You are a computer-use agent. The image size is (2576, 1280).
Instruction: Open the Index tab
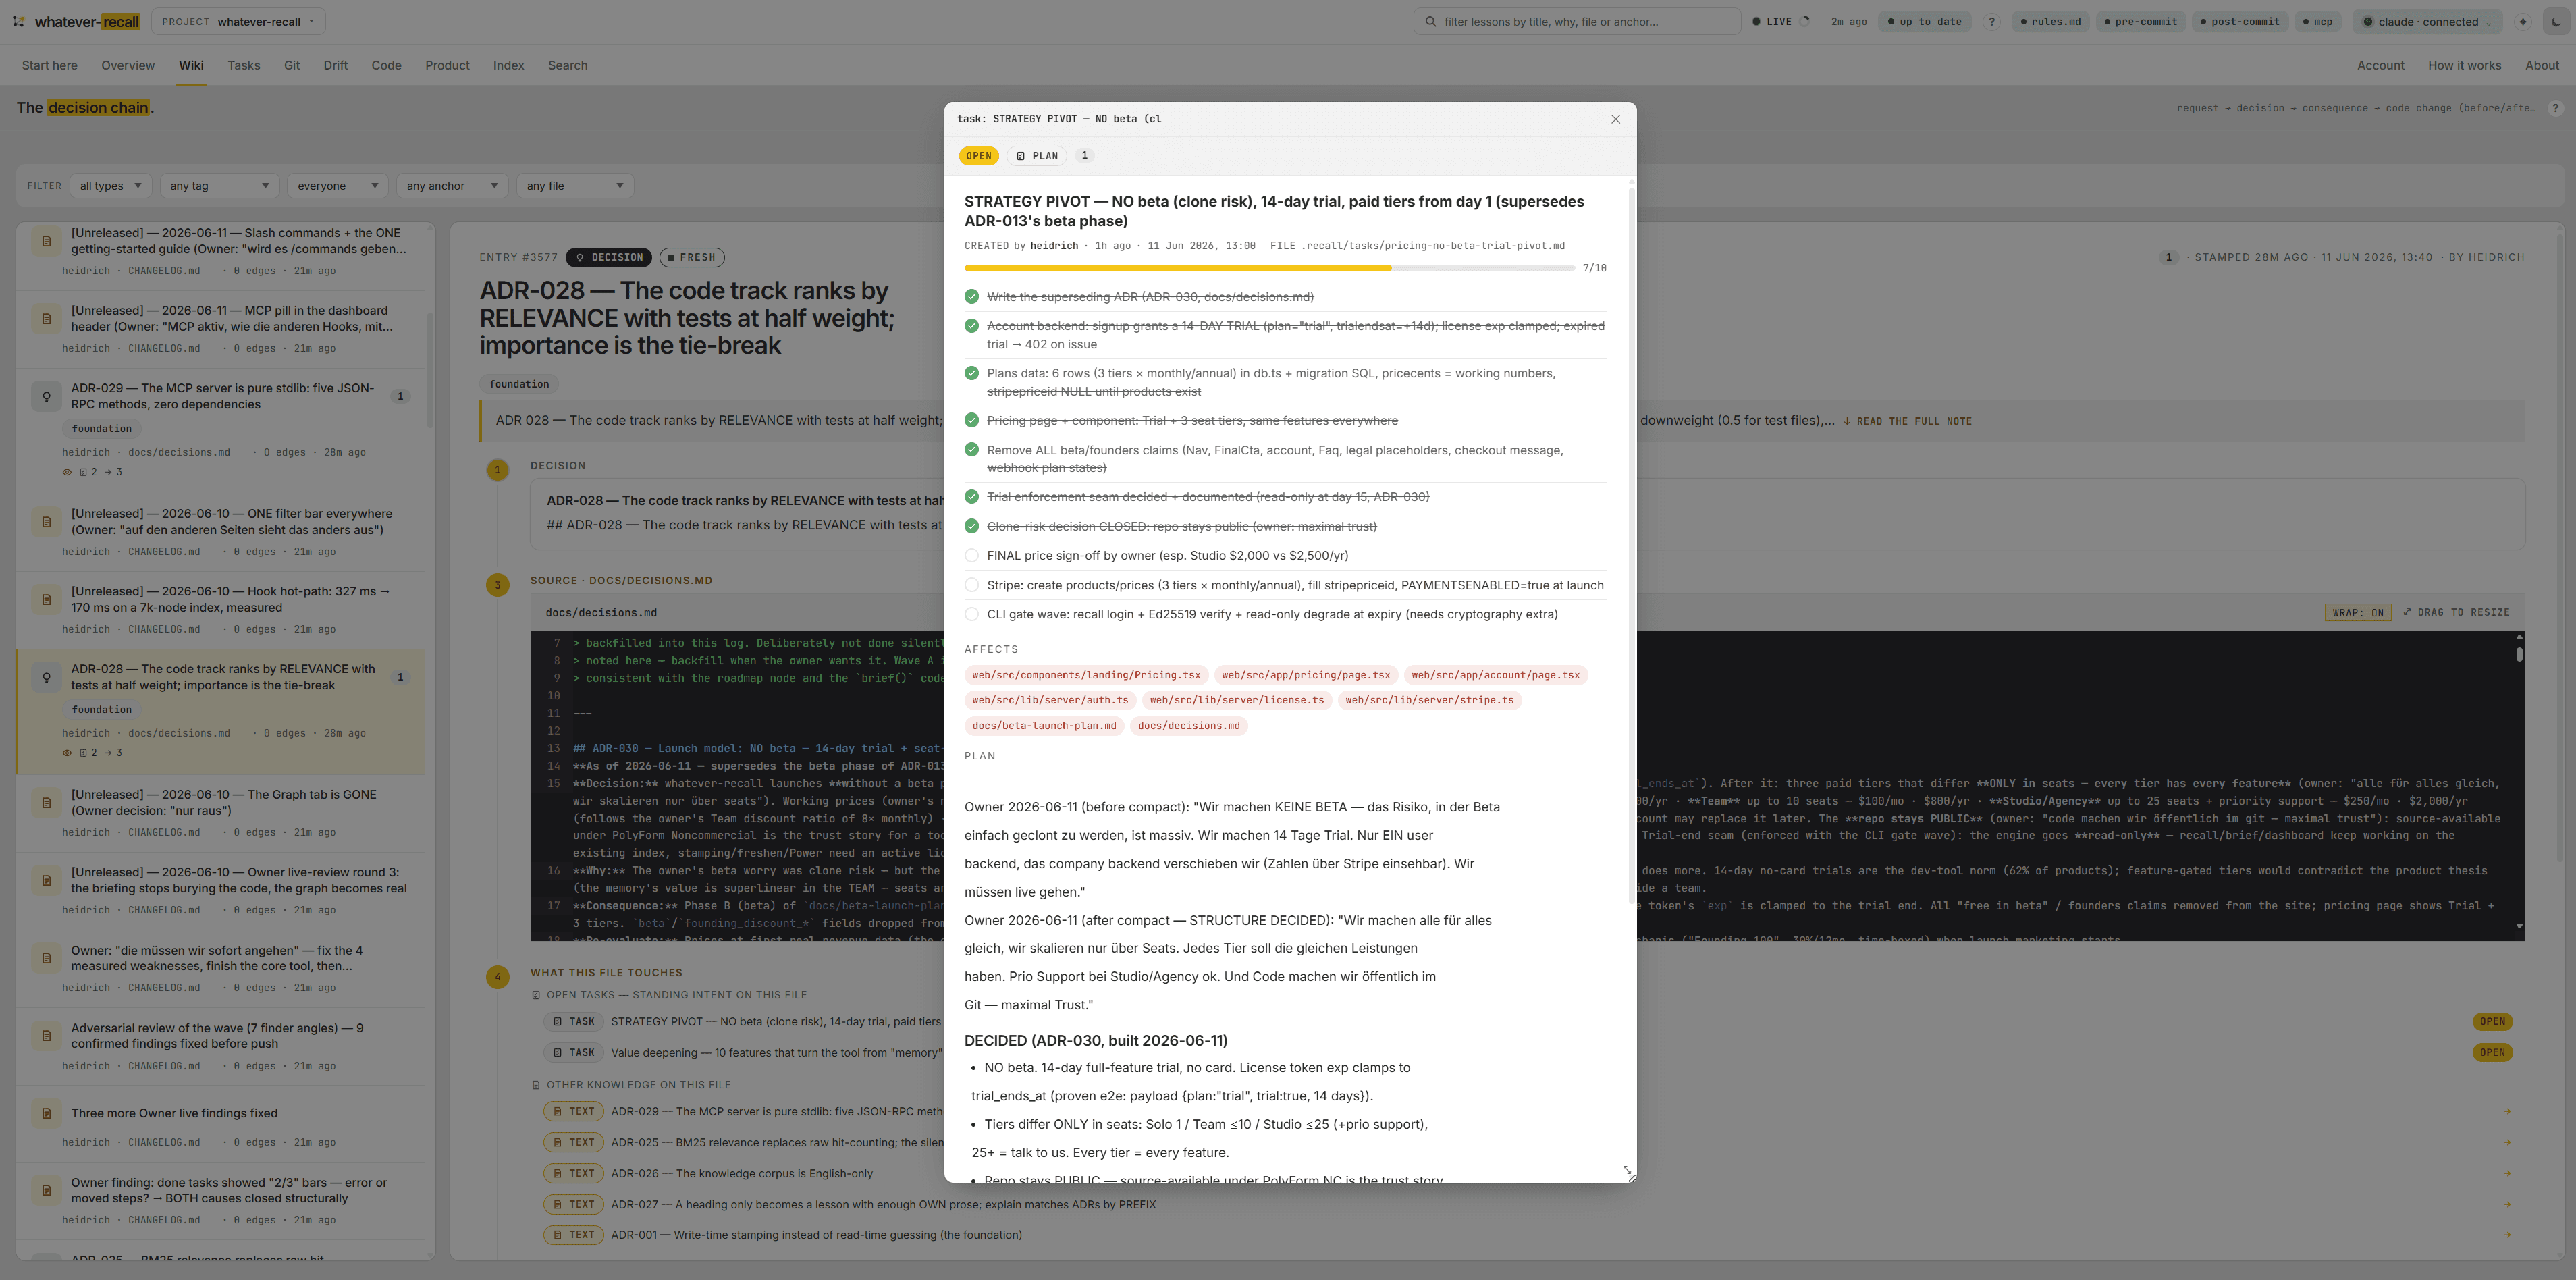pos(508,65)
